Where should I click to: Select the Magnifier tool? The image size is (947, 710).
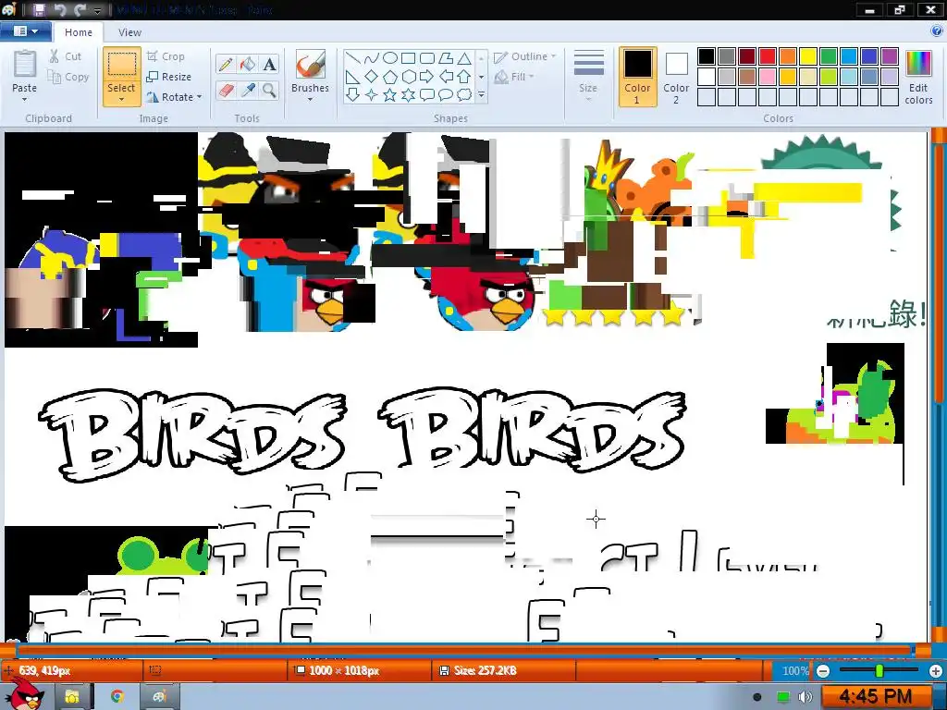270,91
